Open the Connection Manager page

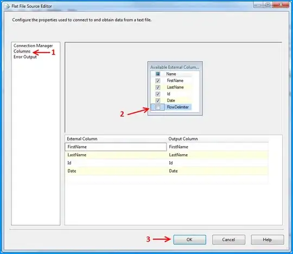(33, 46)
